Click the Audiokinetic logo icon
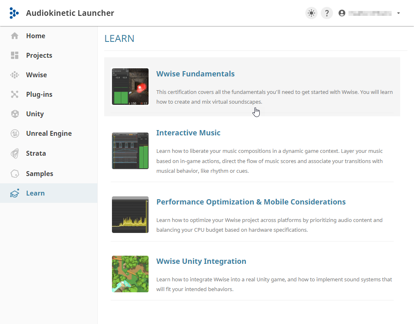Screen dimensions: 414x324 pos(14,13)
